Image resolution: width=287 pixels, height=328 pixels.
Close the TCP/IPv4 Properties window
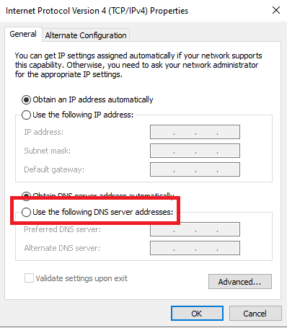[x=276, y=10]
